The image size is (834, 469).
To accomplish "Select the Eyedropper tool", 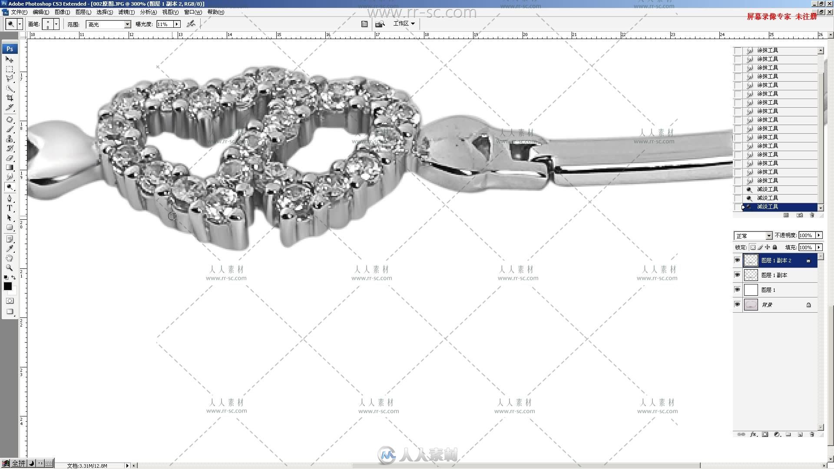I will [10, 249].
